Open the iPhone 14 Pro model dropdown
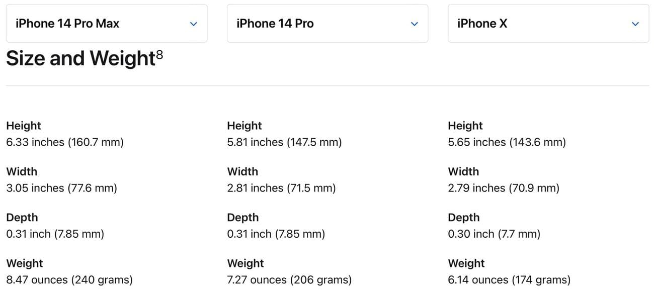The height and width of the screenshot is (297, 654). [x=327, y=23]
